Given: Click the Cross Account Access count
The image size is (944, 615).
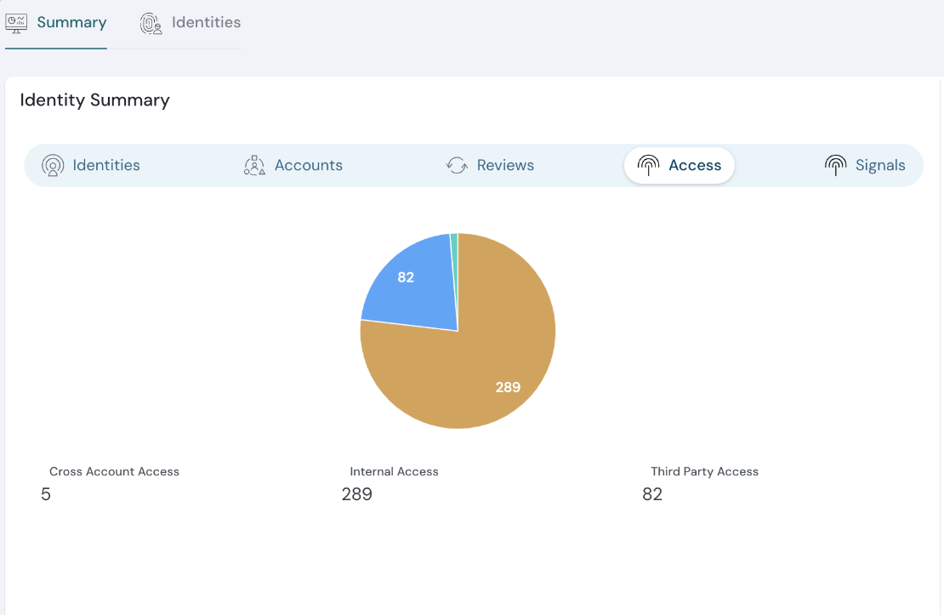Looking at the screenshot, I should [46, 494].
